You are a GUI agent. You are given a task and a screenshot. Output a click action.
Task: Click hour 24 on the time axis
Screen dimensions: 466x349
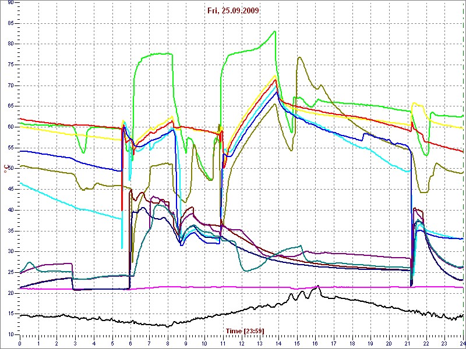click(462, 343)
